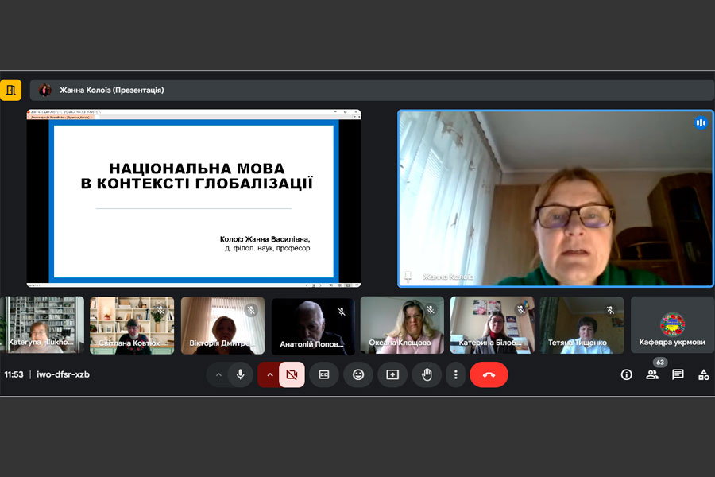Turn on the camera button
This screenshot has width=715, height=477.
tap(292, 374)
